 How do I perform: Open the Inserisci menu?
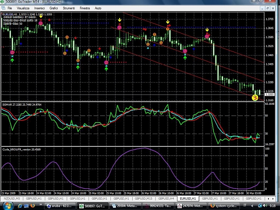click(39, 8)
